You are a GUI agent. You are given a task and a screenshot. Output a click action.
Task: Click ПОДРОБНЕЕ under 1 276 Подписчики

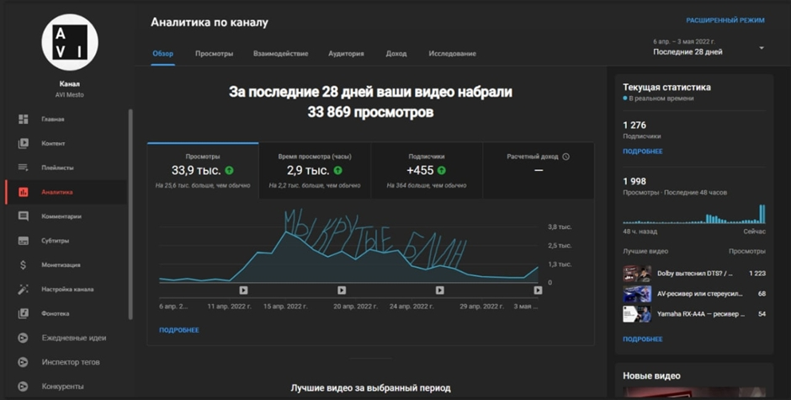click(643, 151)
